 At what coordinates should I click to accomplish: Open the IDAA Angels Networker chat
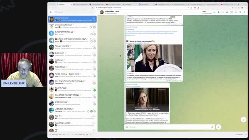click(72, 82)
